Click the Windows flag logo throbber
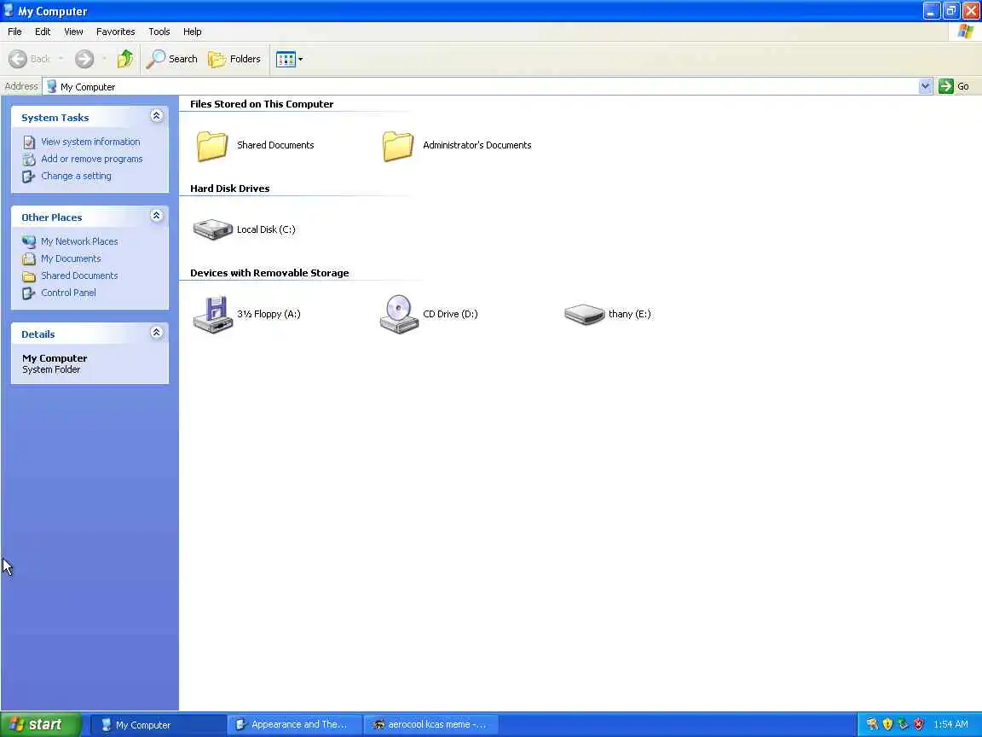This screenshot has height=737, width=982. [965, 32]
